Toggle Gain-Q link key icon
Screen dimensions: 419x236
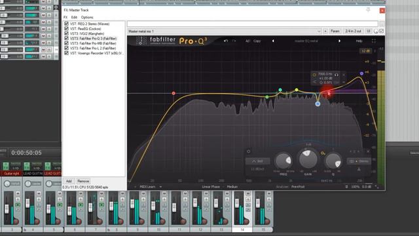pyautogui.click(x=323, y=153)
